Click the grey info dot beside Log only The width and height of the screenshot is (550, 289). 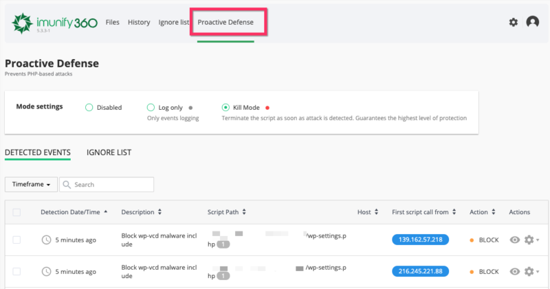coord(190,108)
